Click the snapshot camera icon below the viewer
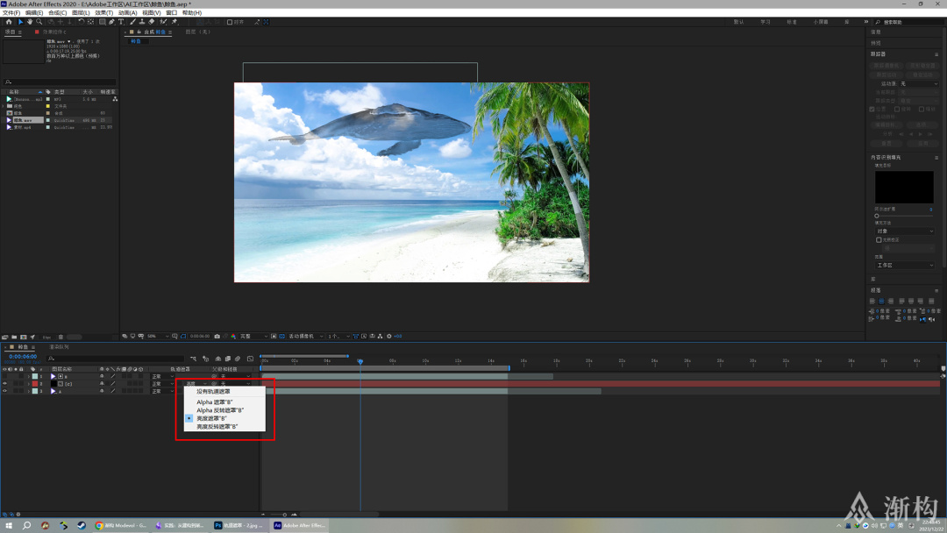 217,336
